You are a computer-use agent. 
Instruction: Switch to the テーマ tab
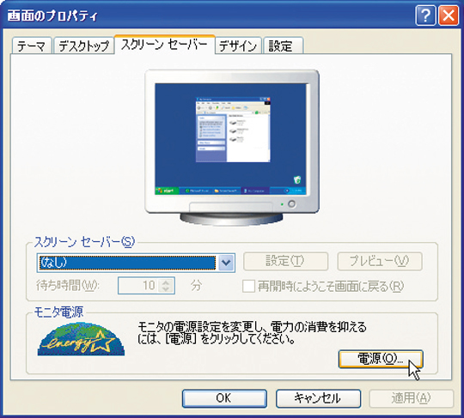[32, 45]
